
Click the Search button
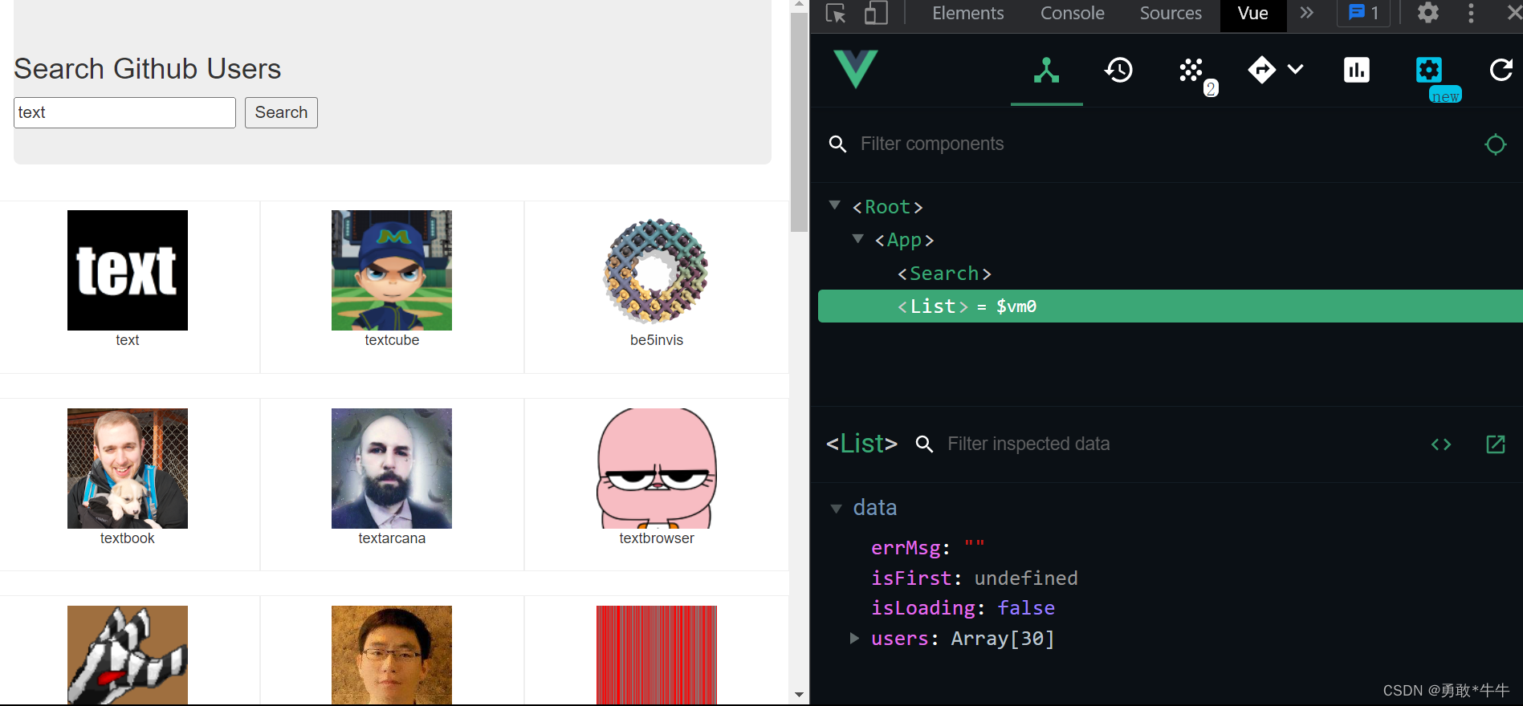coord(281,112)
